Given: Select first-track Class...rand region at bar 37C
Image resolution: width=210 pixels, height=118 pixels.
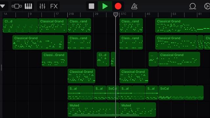Looking at the screenshot, I should click(x=131, y=26).
